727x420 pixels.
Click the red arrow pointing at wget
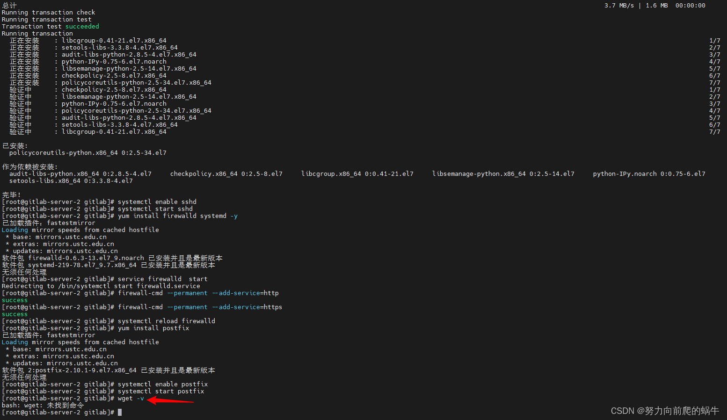171,400
